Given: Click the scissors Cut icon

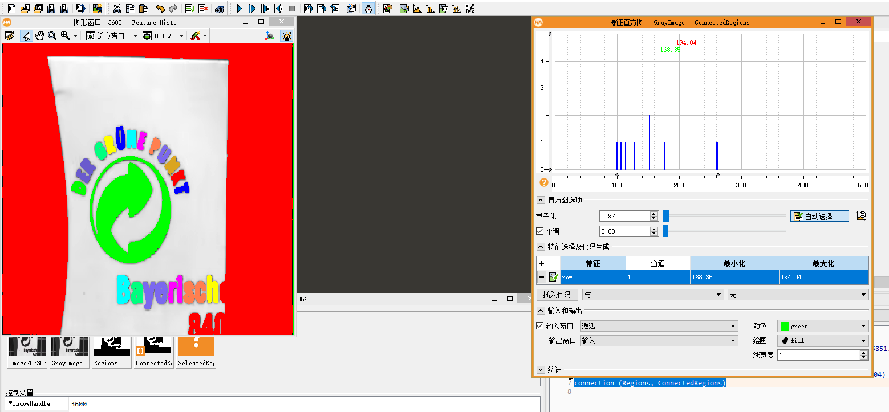Looking at the screenshot, I should [117, 9].
